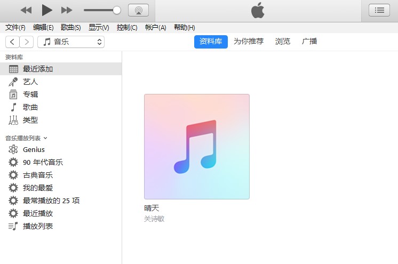The image size is (398, 264).
Task: Open the 最近播放 playlist
Action: tap(61, 213)
